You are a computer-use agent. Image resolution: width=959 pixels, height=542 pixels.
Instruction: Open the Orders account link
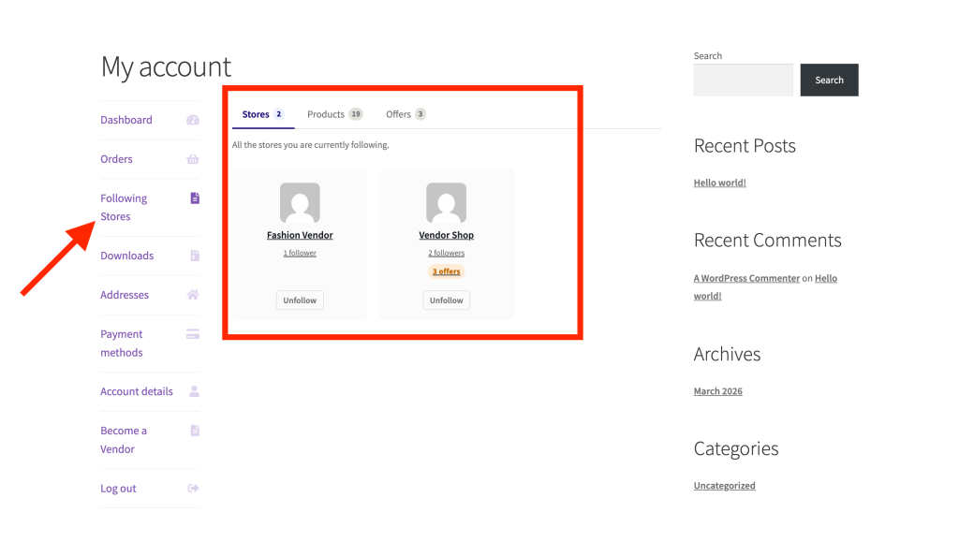116,159
